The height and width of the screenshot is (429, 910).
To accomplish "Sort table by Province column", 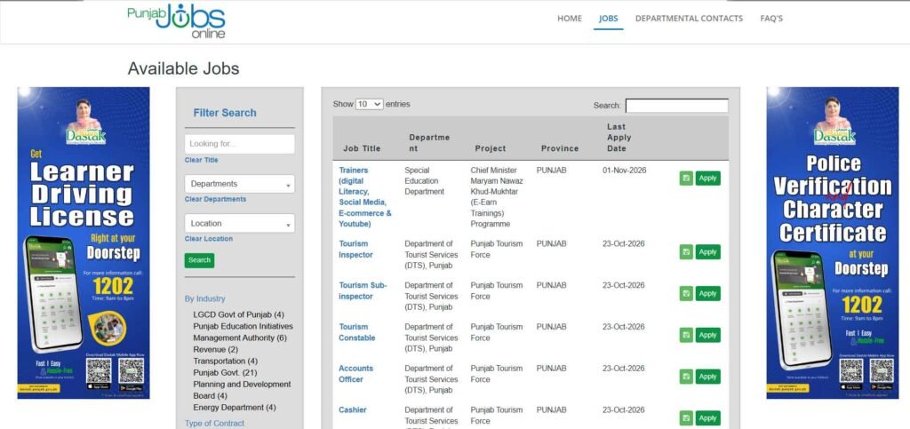I will [560, 148].
